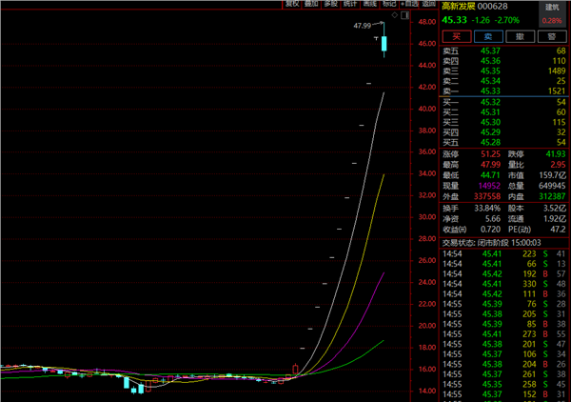Select the 买五 row at 45.28
The image size is (571, 402).
click(x=504, y=143)
